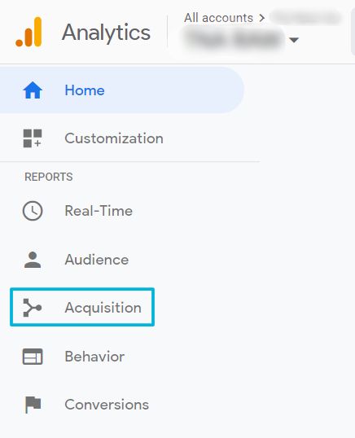This screenshot has height=438, width=355.
Task: Expand the Real-Time reports label
Action: point(99,211)
